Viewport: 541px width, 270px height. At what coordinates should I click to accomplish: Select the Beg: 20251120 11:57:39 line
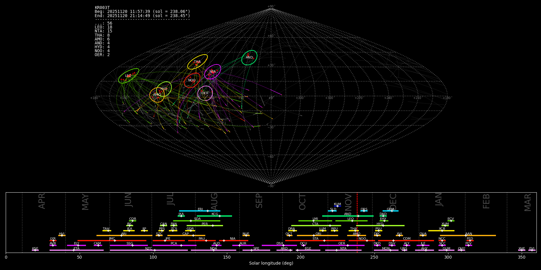pyautogui.click(x=142, y=12)
